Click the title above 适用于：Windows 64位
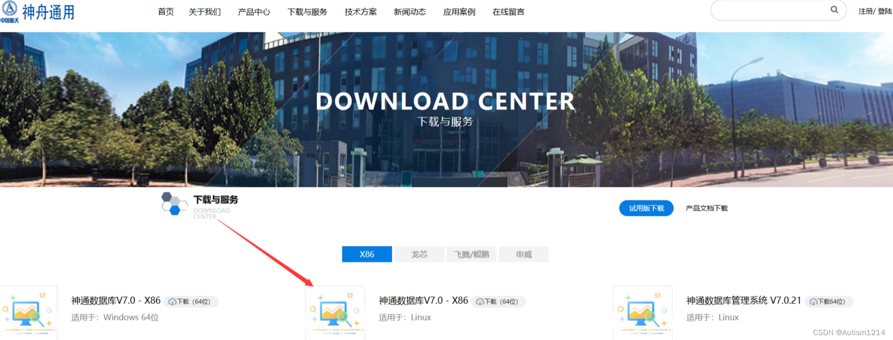This screenshot has width=893, height=340. pos(116,300)
